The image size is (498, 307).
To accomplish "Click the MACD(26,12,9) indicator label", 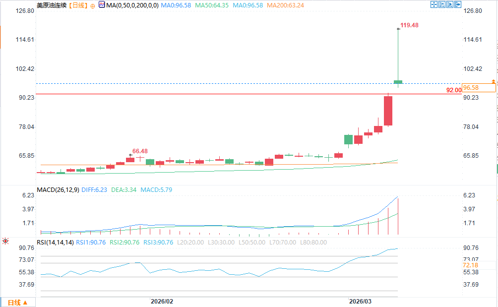I will [x=58, y=190].
